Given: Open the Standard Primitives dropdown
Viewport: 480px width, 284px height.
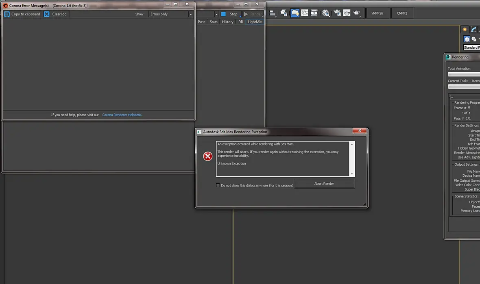Looking at the screenshot, I should pyautogui.click(x=471, y=48).
